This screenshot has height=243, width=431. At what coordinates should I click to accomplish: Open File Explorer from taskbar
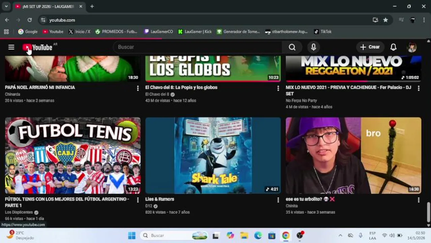pos(244,236)
